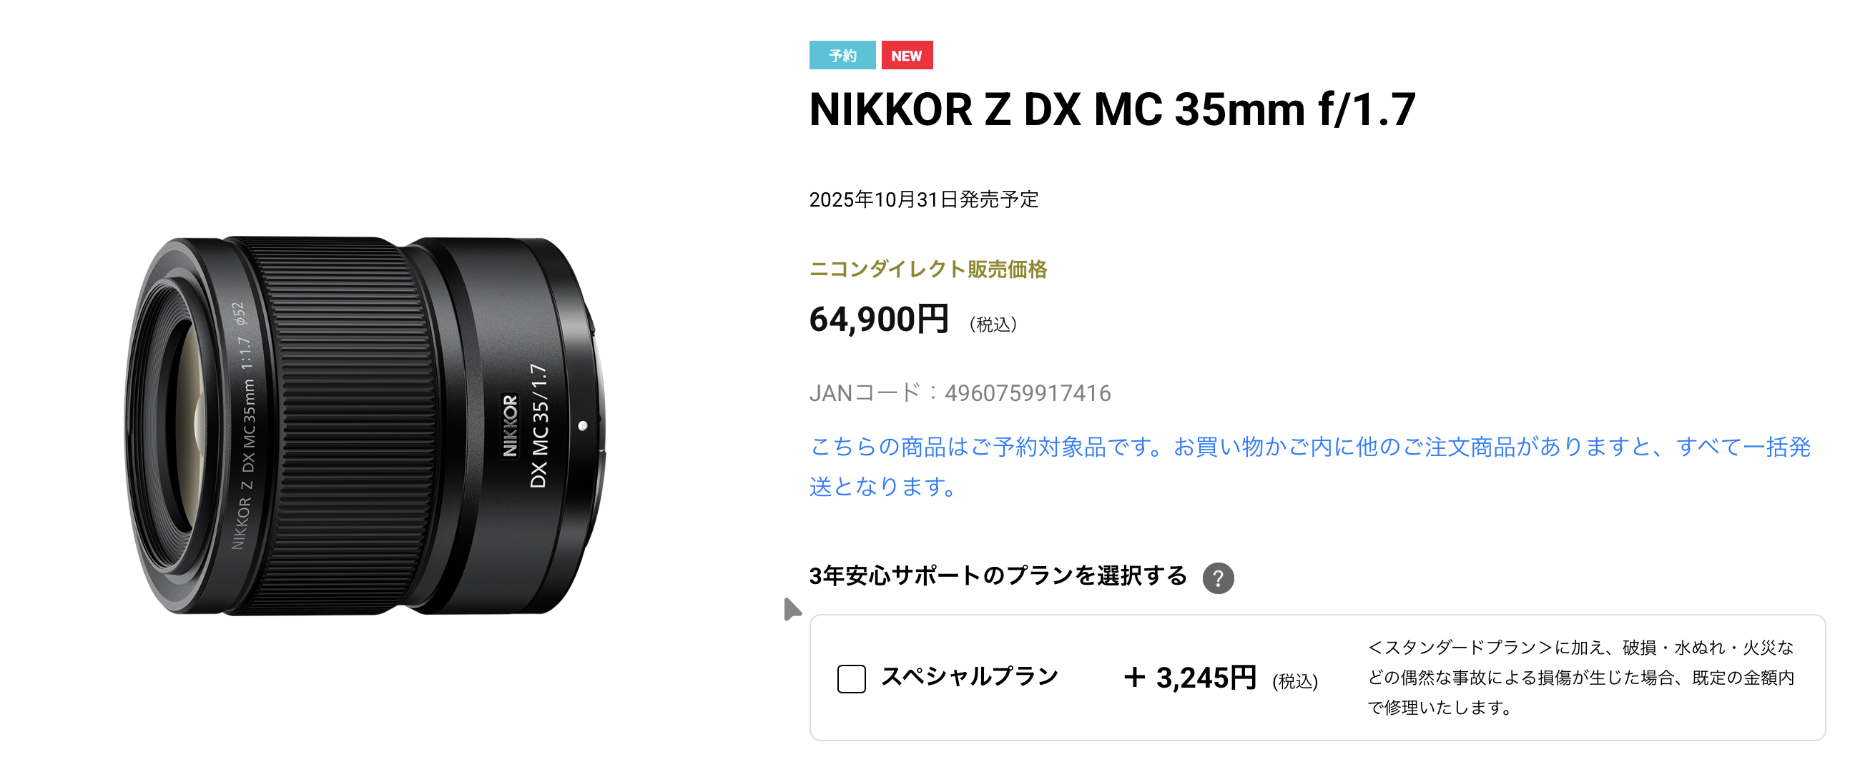Image resolution: width=1855 pixels, height=772 pixels.
Task: Select the スペシャルプラン plan label
Action: [x=969, y=676]
